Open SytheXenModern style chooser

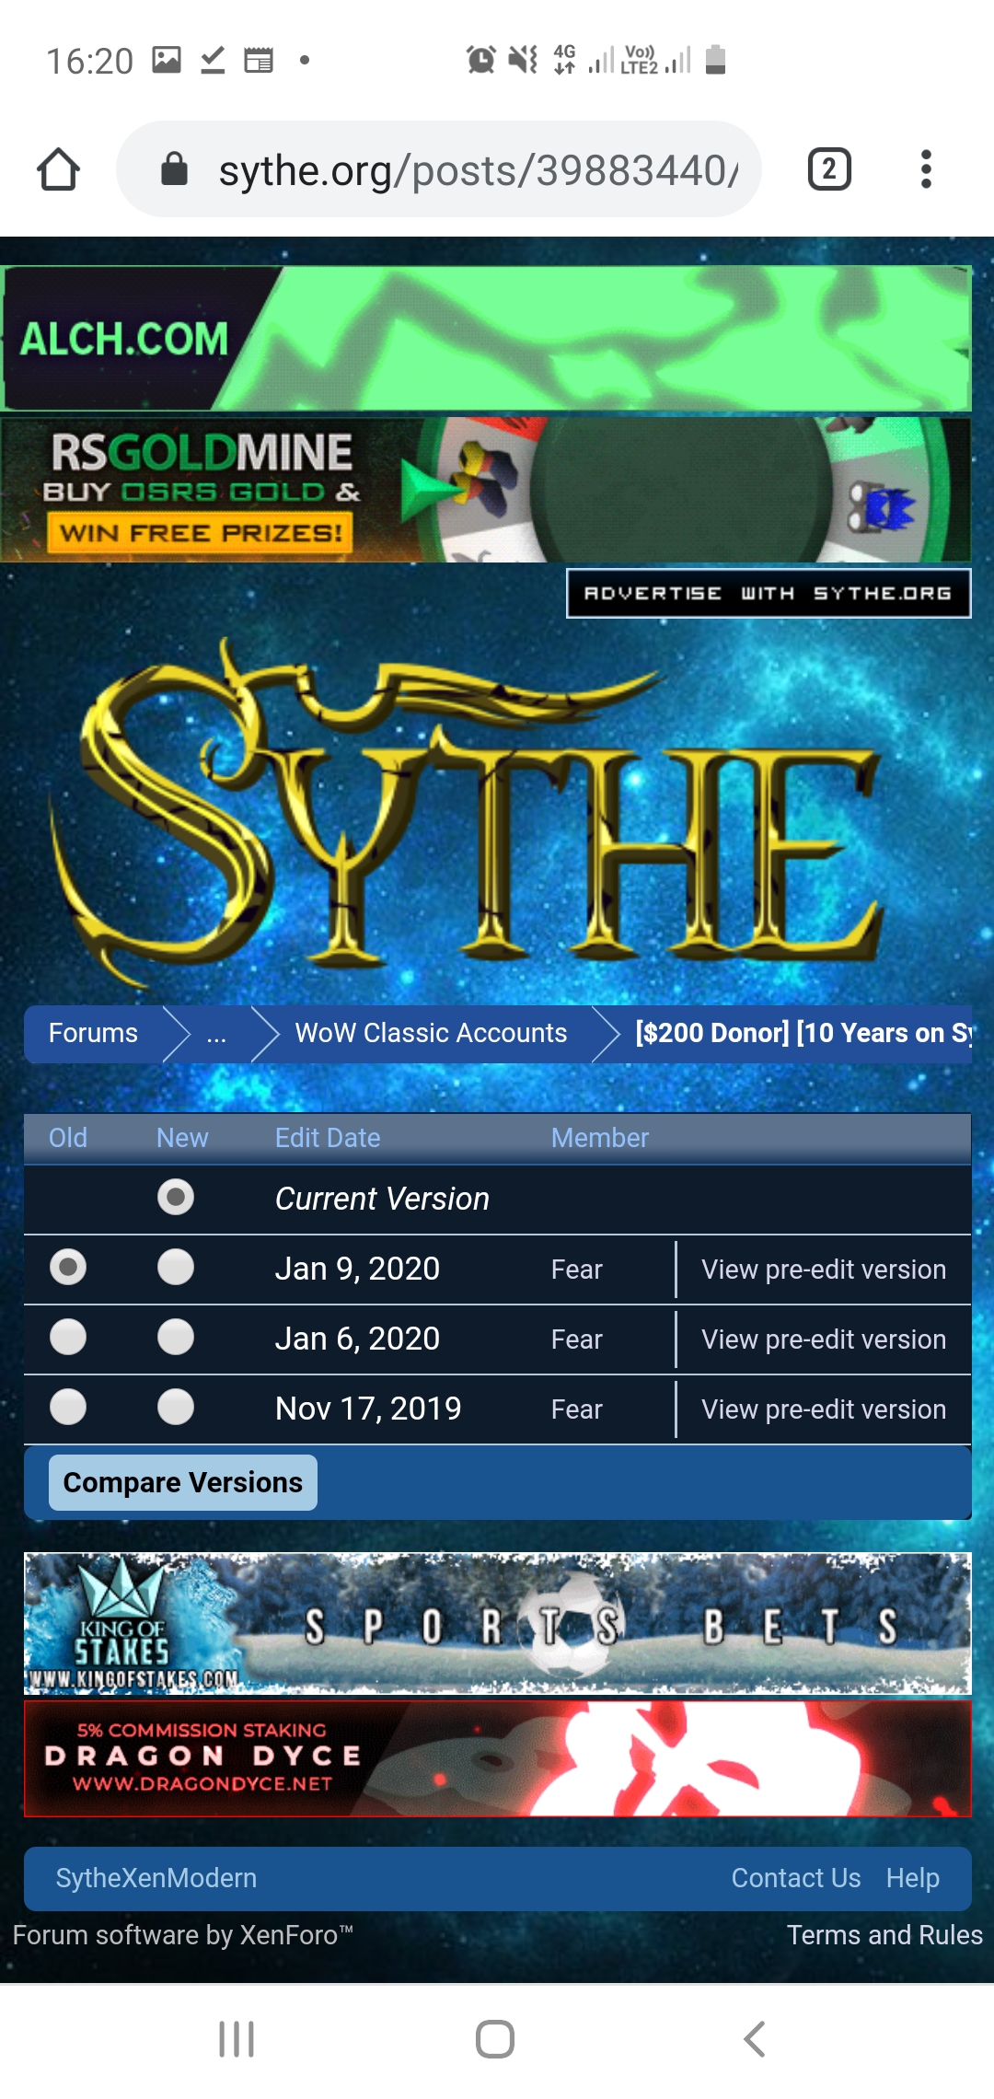click(156, 1878)
